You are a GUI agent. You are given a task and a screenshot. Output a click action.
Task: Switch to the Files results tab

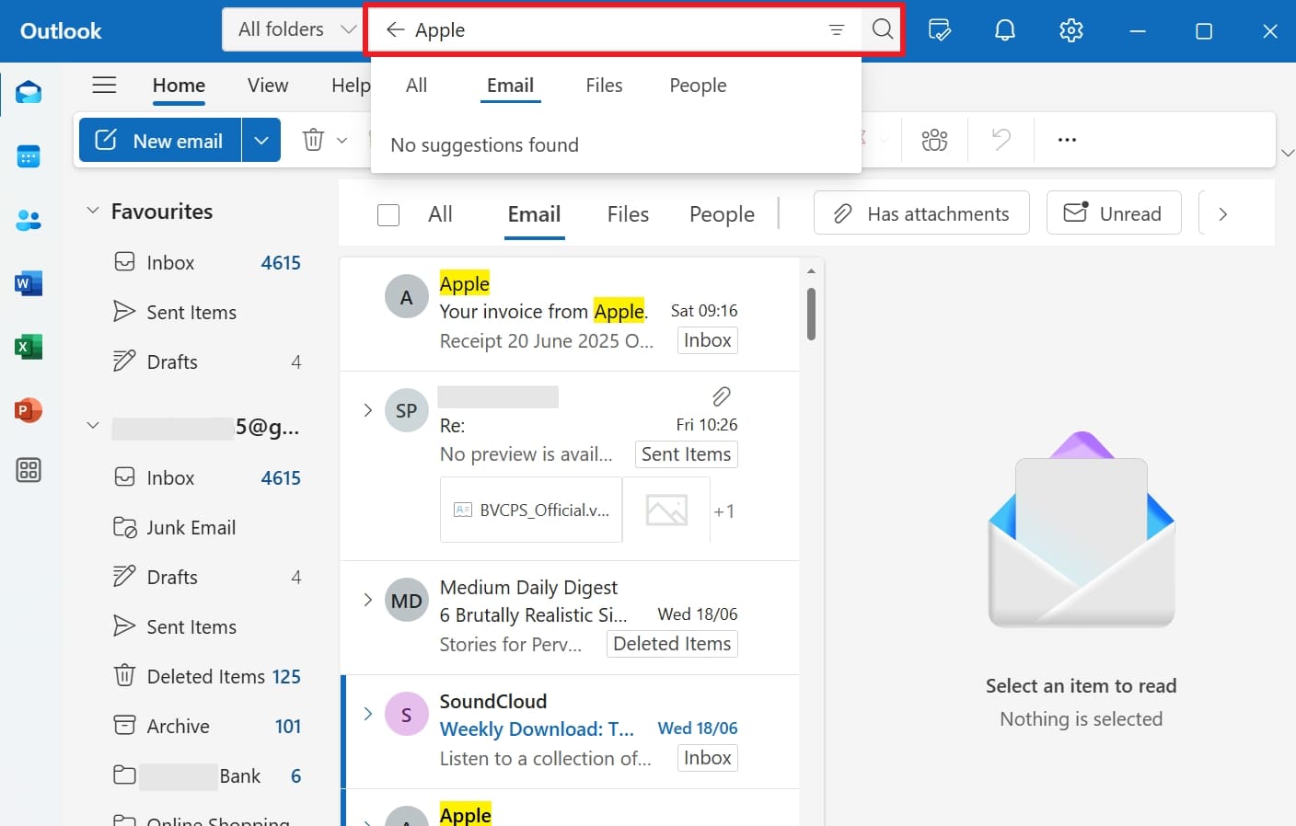(x=627, y=213)
